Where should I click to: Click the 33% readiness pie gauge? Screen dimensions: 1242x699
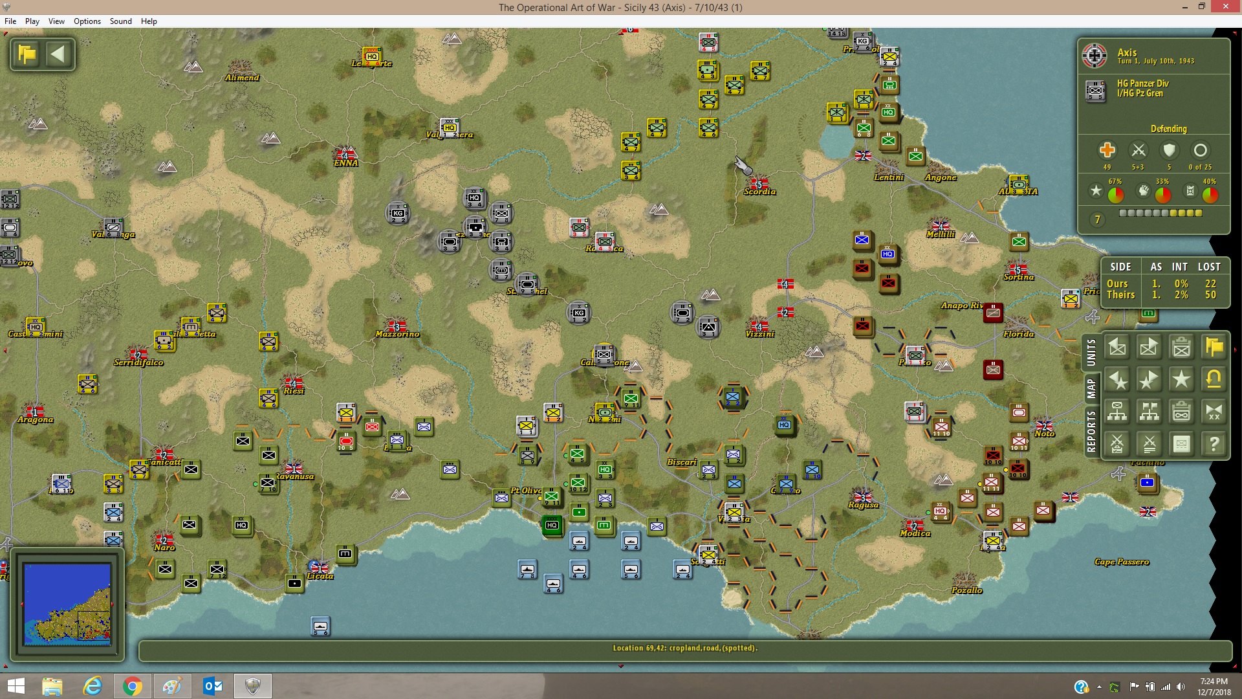click(x=1163, y=194)
